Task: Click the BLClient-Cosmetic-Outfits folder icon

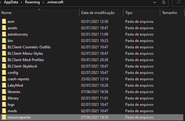Action: point(4,47)
